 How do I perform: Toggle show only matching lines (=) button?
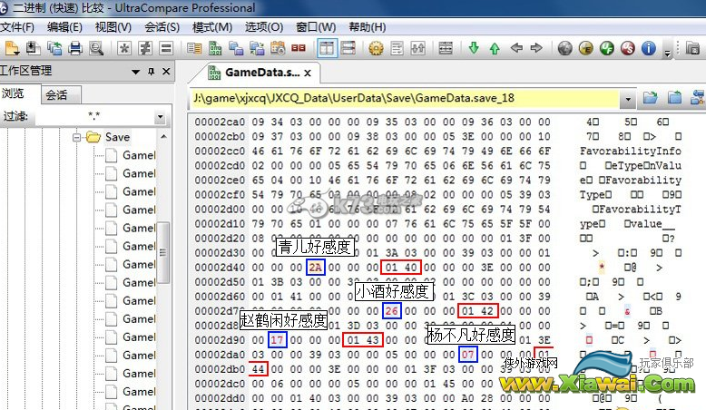pyautogui.click(x=166, y=48)
